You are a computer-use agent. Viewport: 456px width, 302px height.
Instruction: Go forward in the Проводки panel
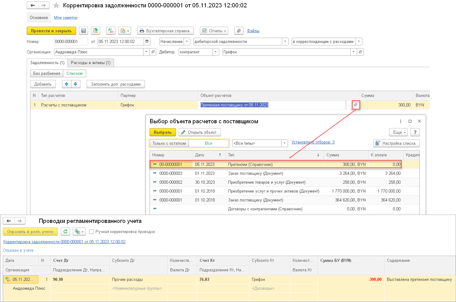[x=20, y=221]
